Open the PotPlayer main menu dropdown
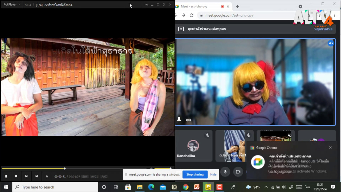Viewport: 341px width, 192px height. pos(12,5)
